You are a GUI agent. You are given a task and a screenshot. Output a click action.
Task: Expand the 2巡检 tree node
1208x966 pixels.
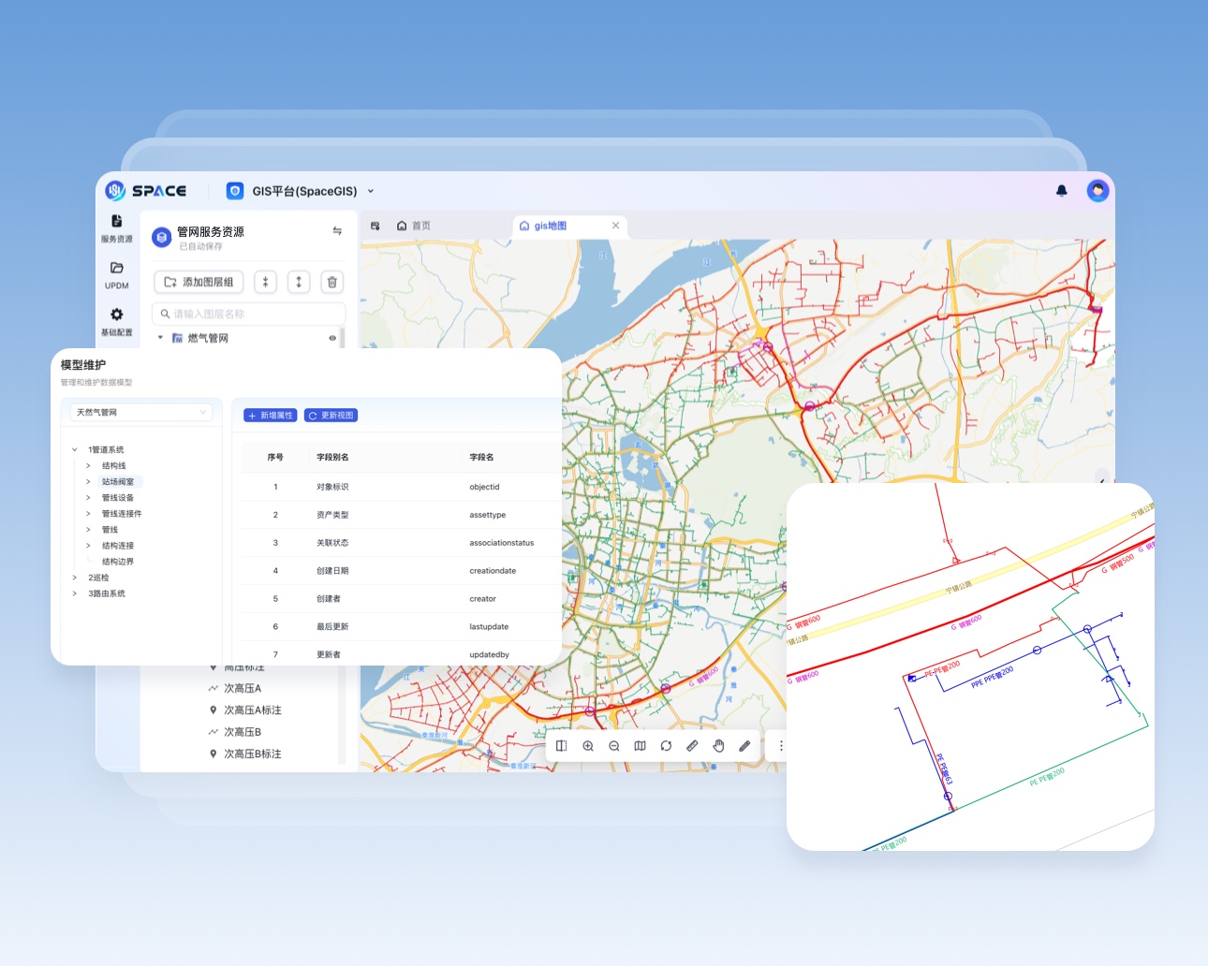click(75, 578)
